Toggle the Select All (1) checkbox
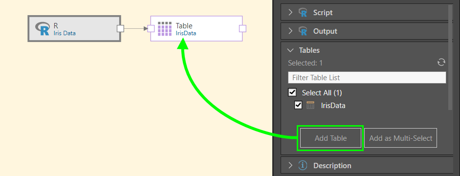Screen dimensions: 460x176 click(x=292, y=93)
